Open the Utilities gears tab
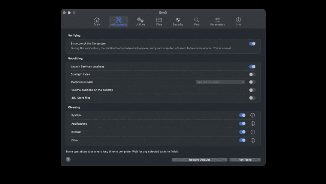Screen dimensions: 326x184 point(141,22)
